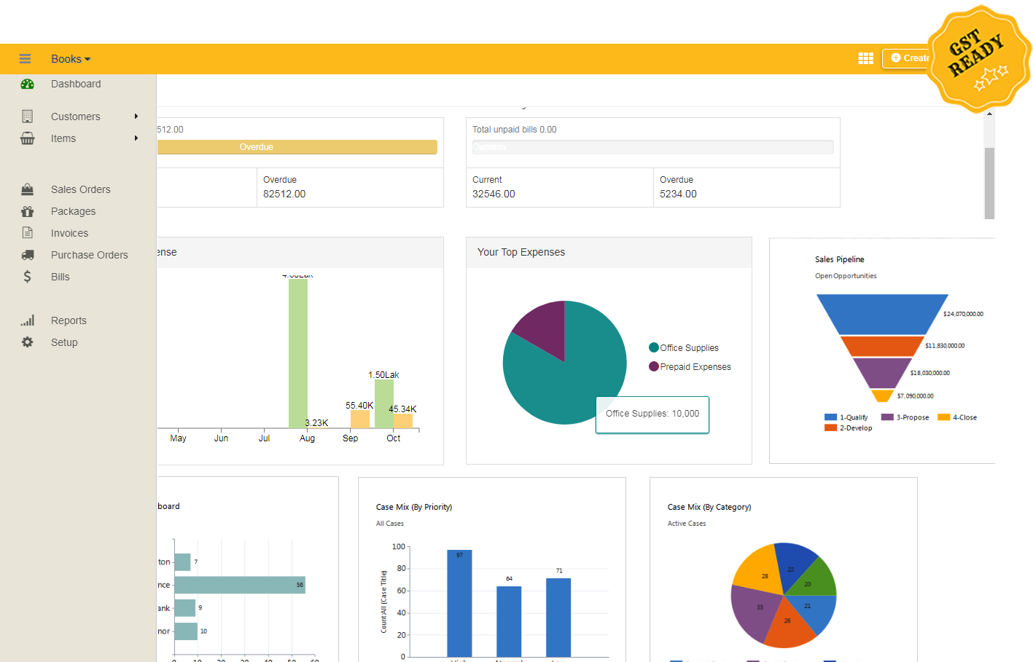Click the Sales Pipeline chart title
Screen dimensions: 1033x662
click(x=840, y=259)
